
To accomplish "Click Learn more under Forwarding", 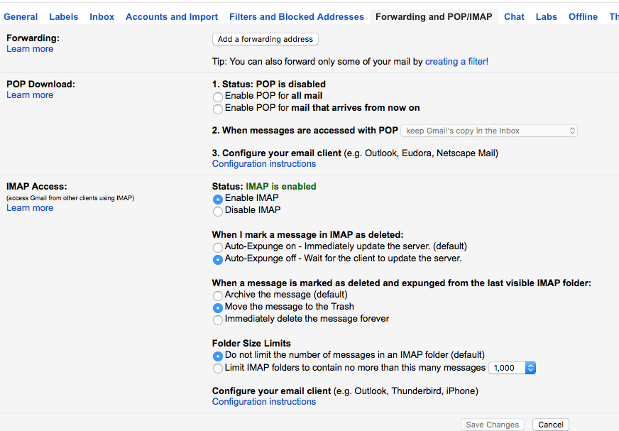I will point(30,49).
